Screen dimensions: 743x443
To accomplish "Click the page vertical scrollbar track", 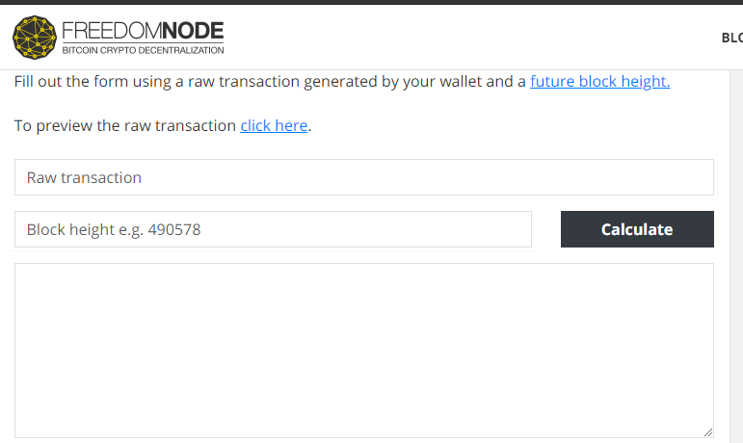I will pos(736,255).
